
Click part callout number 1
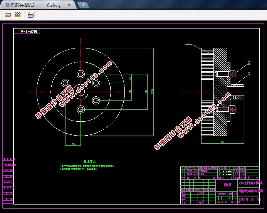tap(189, 42)
